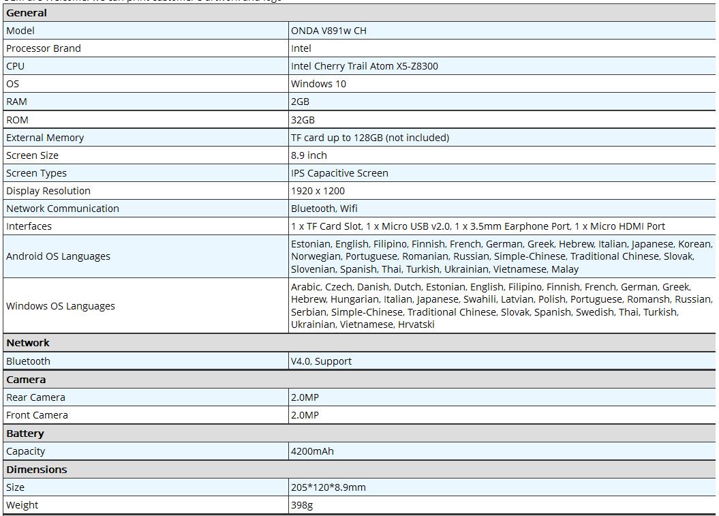Click the 'V4.0, Support' value
The image size is (719, 516).
point(321,361)
